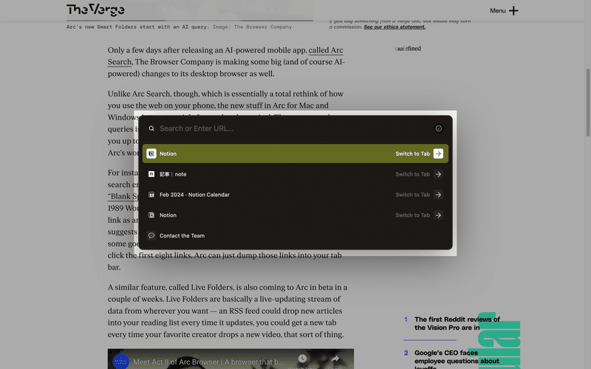Click the arrow in the lower Notion row
This screenshot has height=369, width=591.
point(438,215)
